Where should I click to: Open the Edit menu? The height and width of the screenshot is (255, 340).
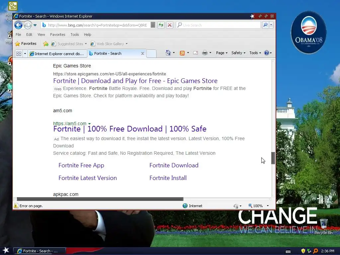29,35
